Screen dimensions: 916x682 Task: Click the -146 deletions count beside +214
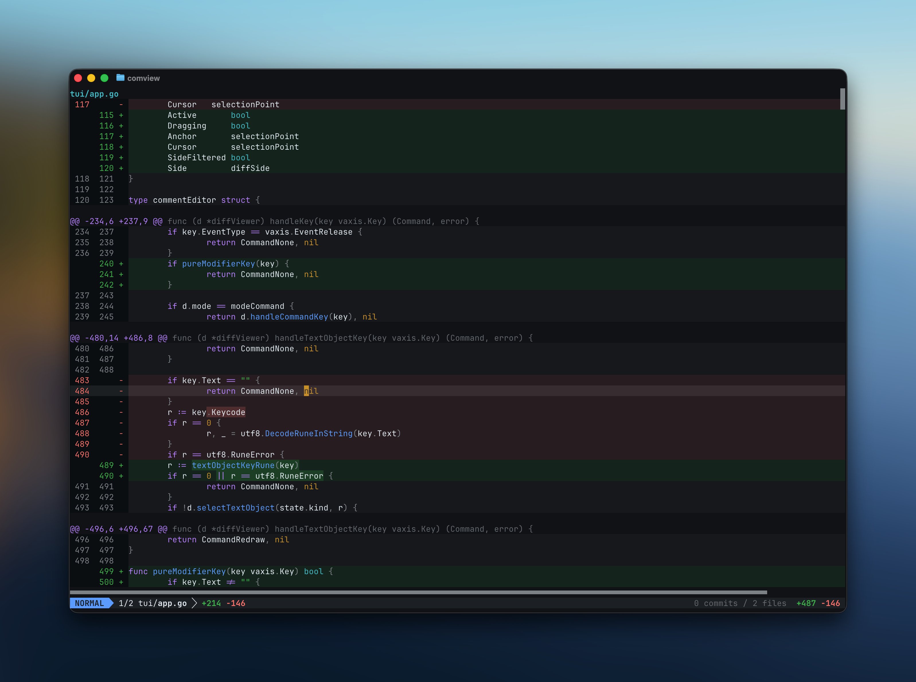point(236,603)
